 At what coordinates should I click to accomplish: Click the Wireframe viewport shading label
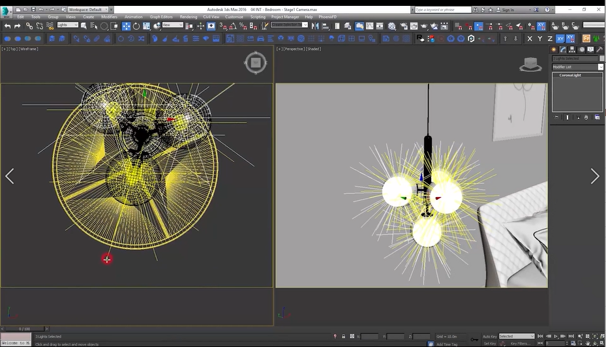click(x=28, y=49)
